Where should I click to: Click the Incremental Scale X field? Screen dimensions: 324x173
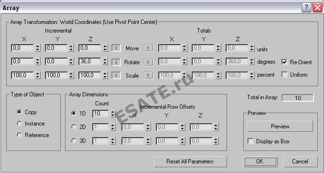click(x=23, y=75)
